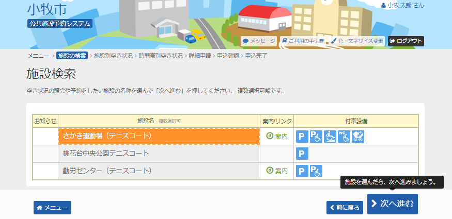Open 案内 link for 勤労センター

pyautogui.click(x=277, y=171)
